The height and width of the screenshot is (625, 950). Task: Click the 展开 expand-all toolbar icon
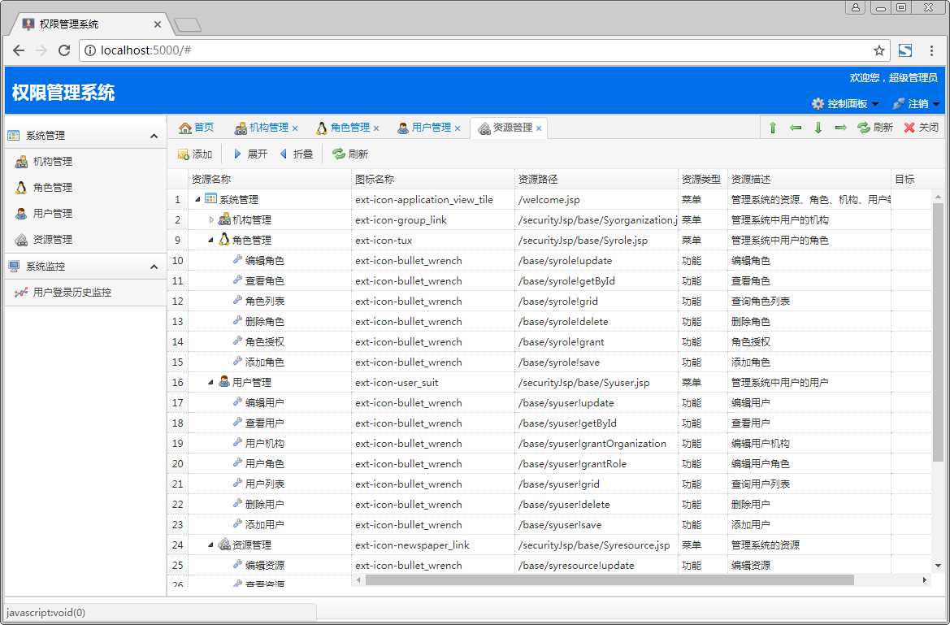pyautogui.click(x=237, y=154)
